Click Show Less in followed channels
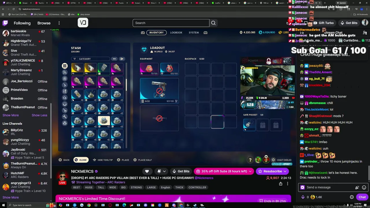 [x=39, y=115]
